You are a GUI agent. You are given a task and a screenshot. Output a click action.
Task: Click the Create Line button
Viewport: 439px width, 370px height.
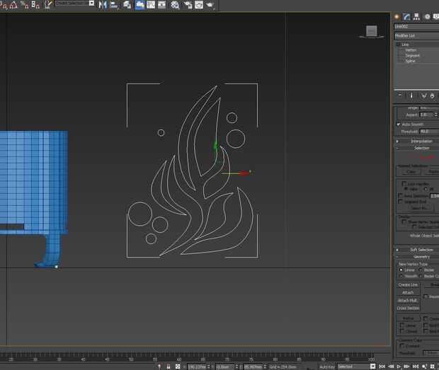(x=409, y=284)
